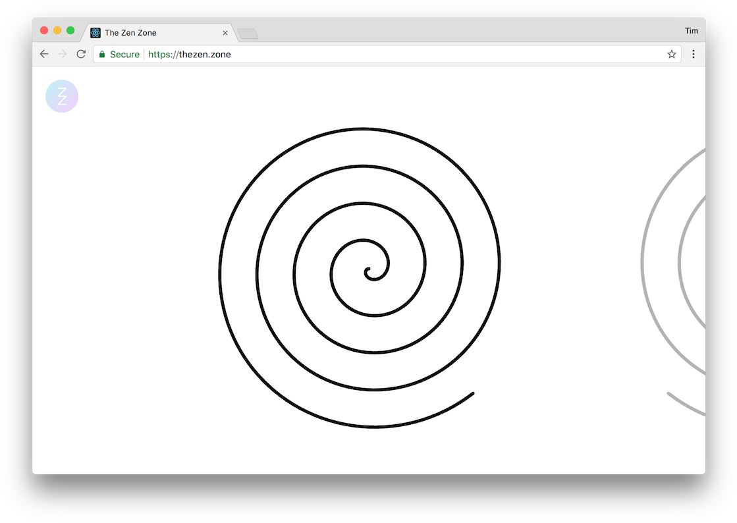Toggle the bookmark star for this page
This screenshot has height=523, width=737.
pos(671,54)
